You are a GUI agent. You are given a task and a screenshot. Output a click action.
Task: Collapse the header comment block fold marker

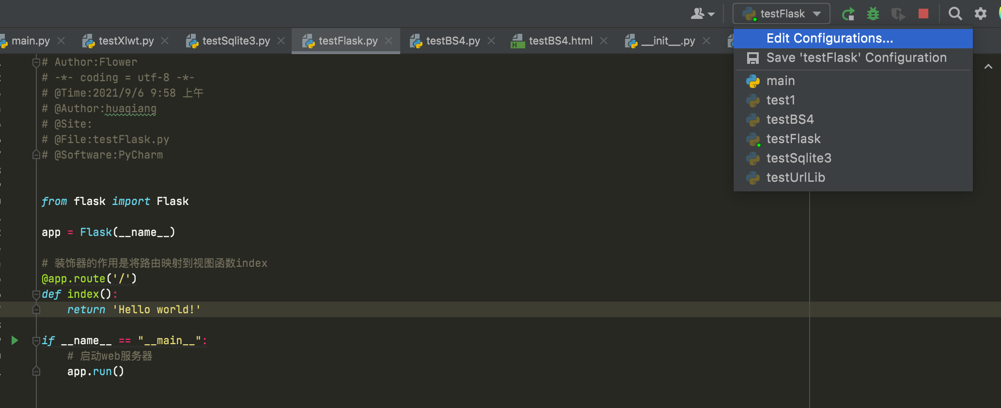coord(36,62)
